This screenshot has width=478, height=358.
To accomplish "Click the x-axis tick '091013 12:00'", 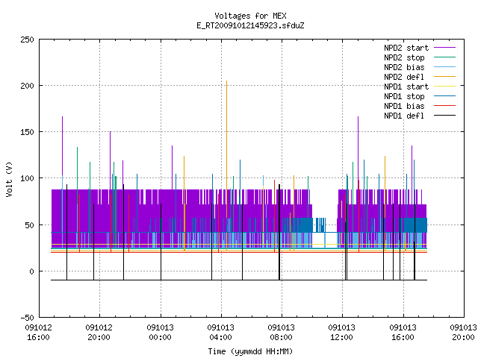I will pos(342,333).
